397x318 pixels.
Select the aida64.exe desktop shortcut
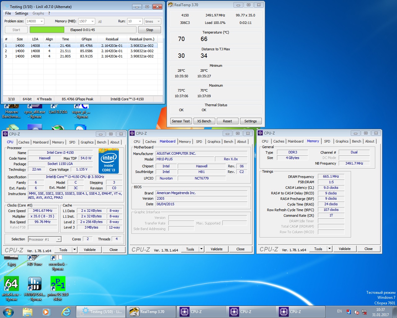[x=11, y=288]
